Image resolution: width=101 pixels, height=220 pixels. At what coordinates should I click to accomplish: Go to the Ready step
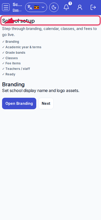pos(9,74)
